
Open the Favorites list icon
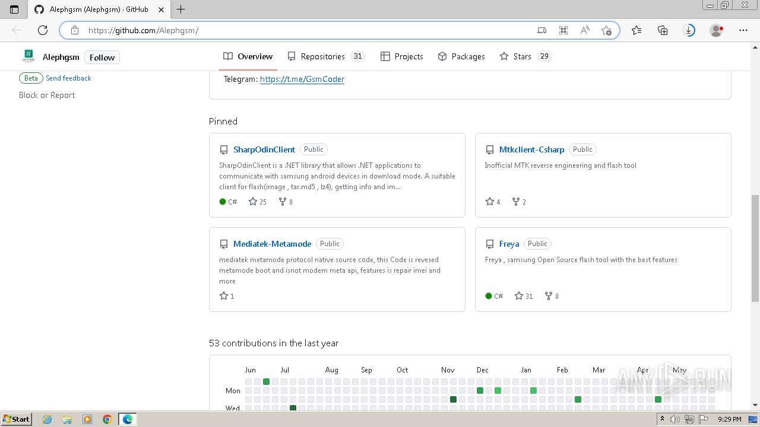pos(636,30)
